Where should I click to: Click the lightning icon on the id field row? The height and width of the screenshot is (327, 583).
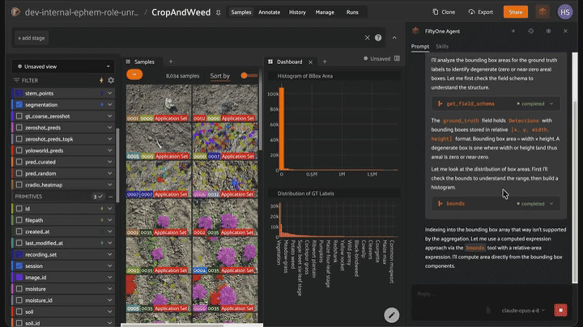(x=101, y=208)
